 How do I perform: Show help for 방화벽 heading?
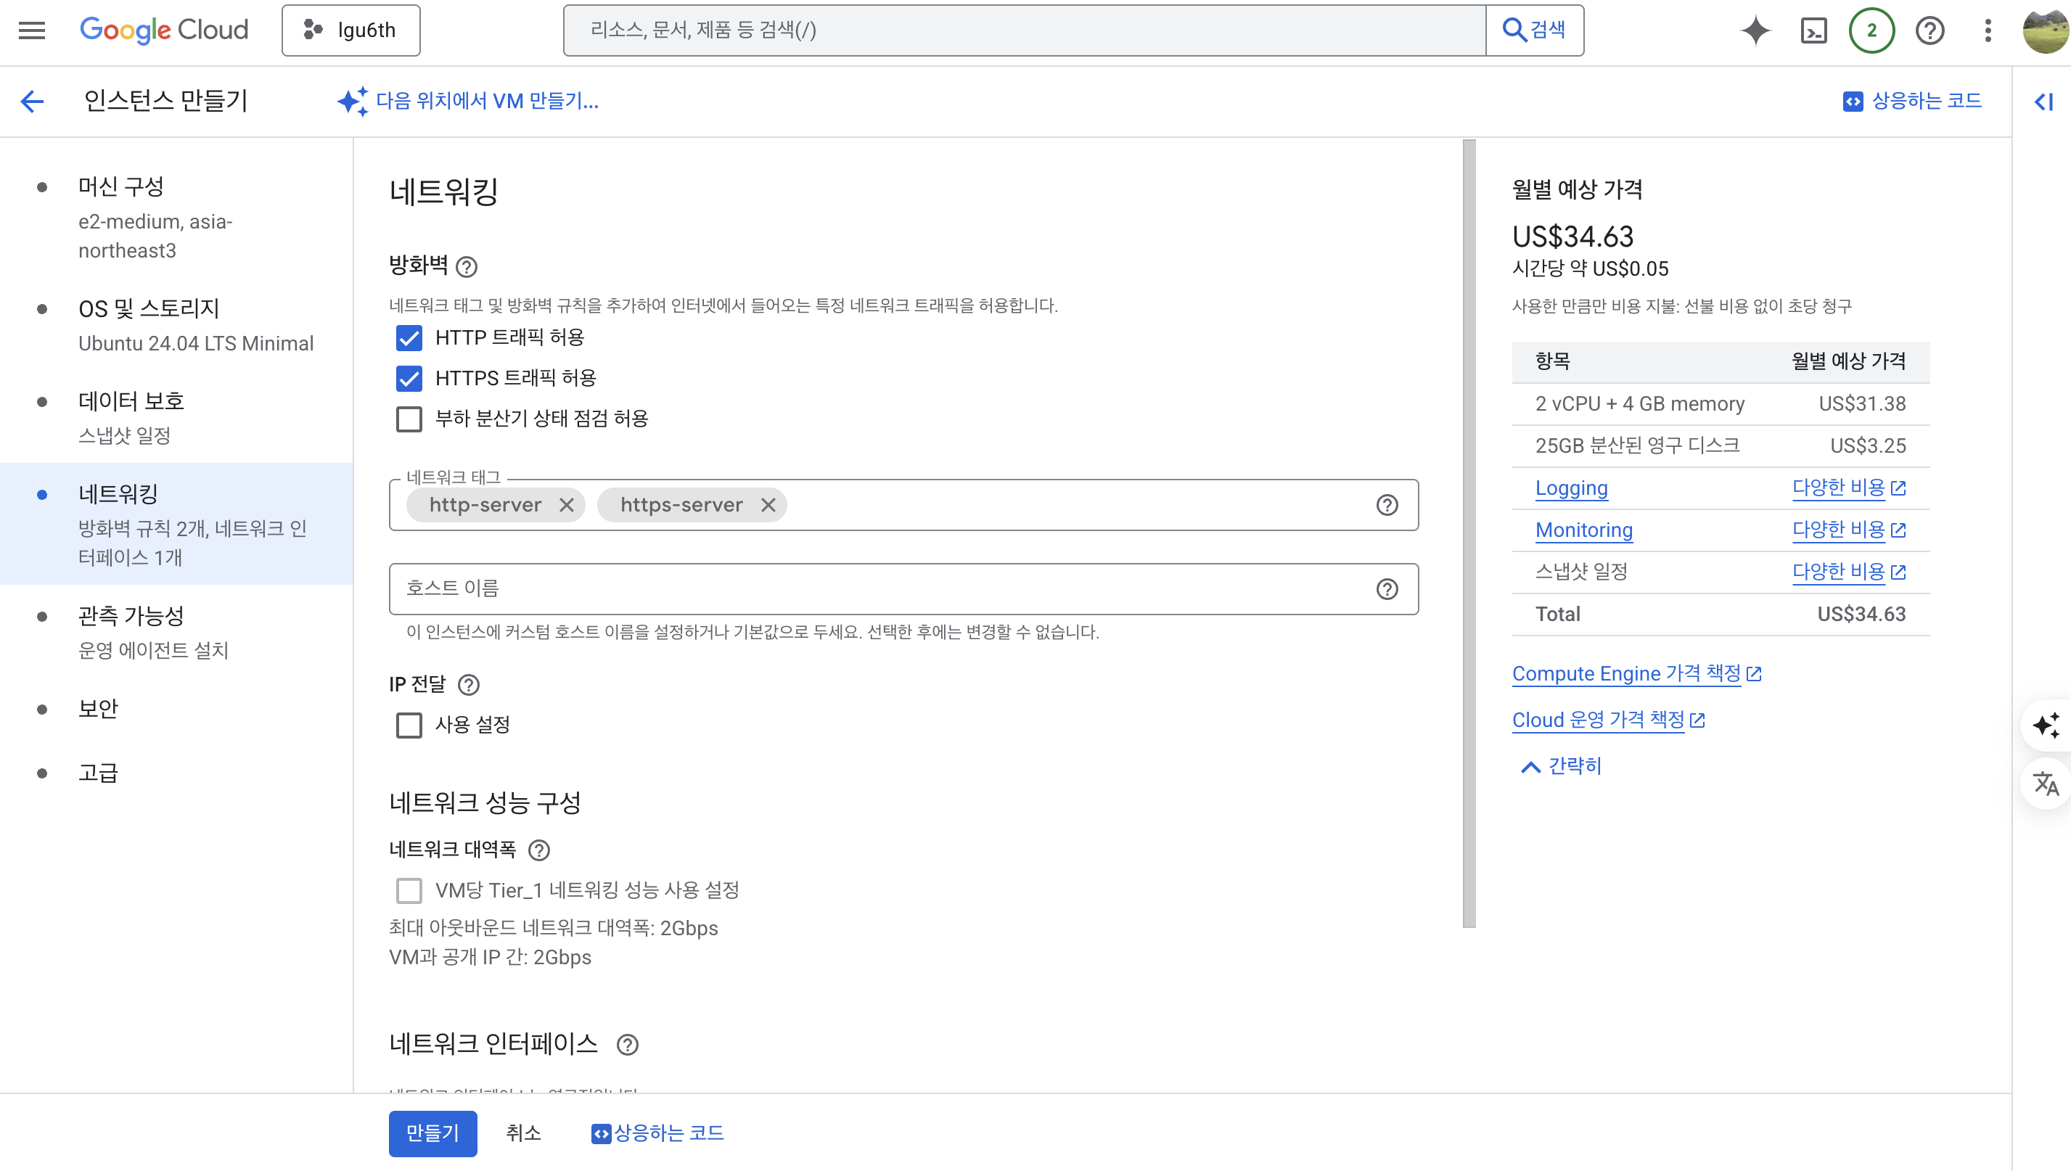point(467,266)
